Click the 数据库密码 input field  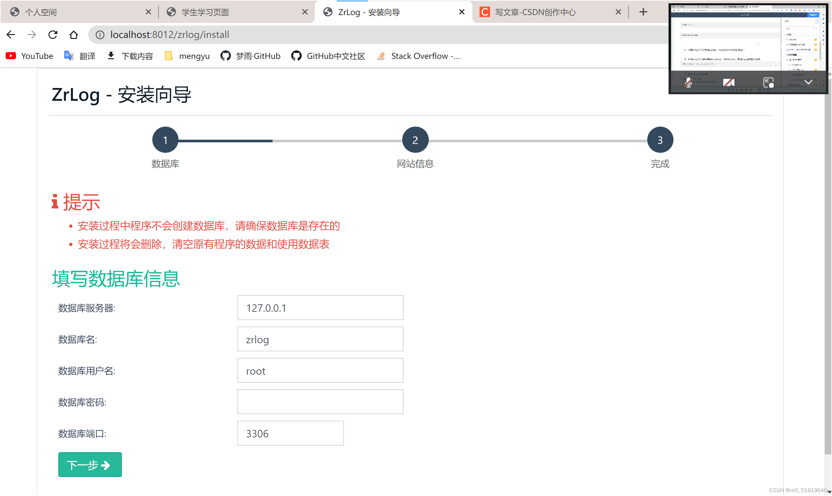click(x=320, y=402)
